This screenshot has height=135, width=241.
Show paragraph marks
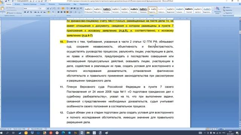click(81, 9)
